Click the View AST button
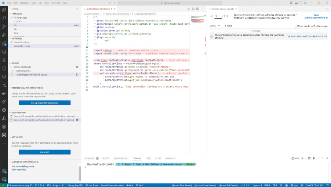Image resolution: width=331 pixels, height=187 pixels. (45, 152)
